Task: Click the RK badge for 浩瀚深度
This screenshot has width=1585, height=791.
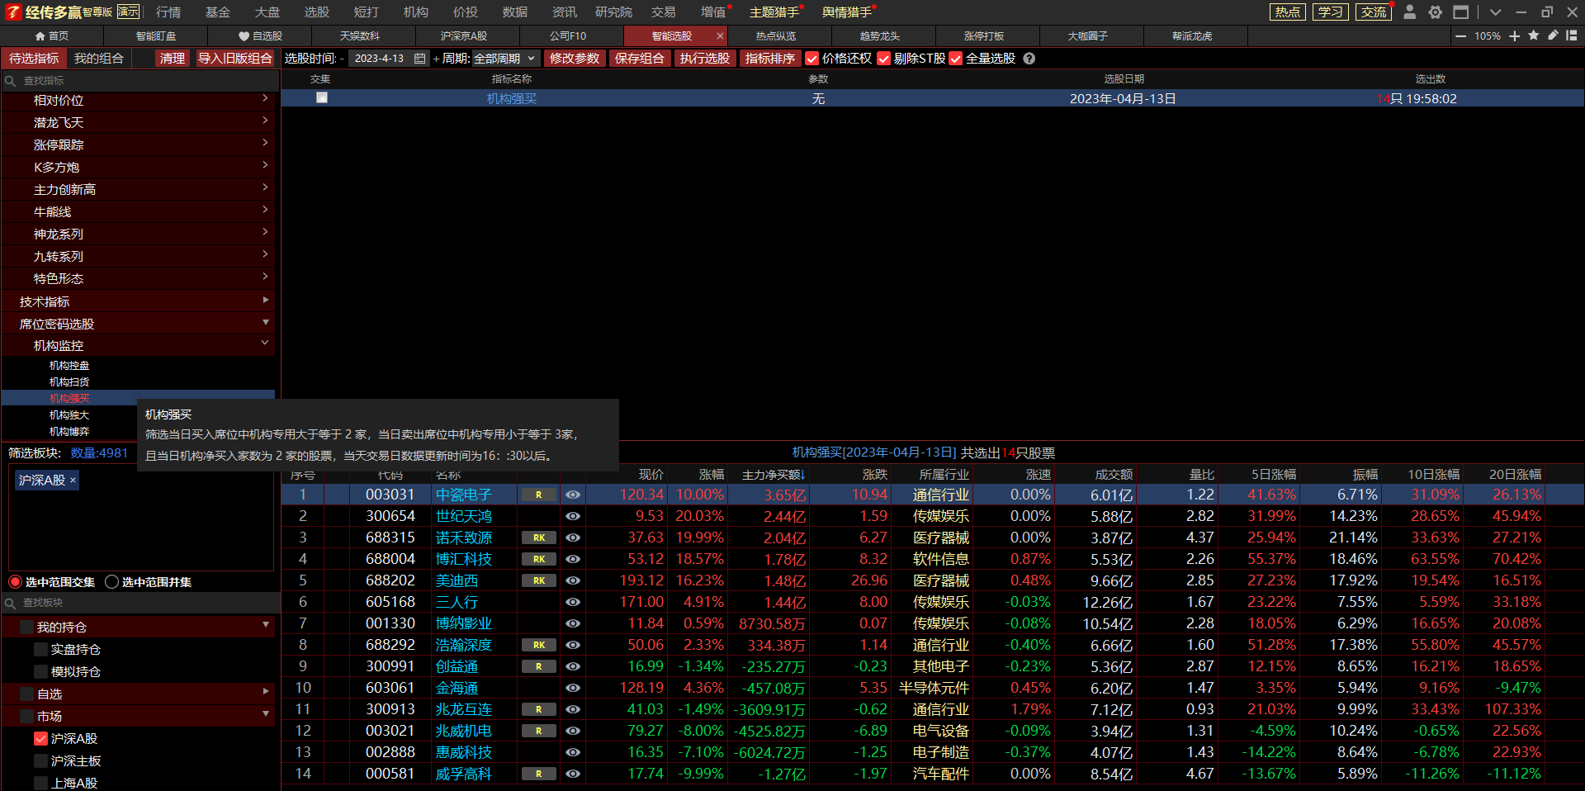Action: (x=539, y=645)
